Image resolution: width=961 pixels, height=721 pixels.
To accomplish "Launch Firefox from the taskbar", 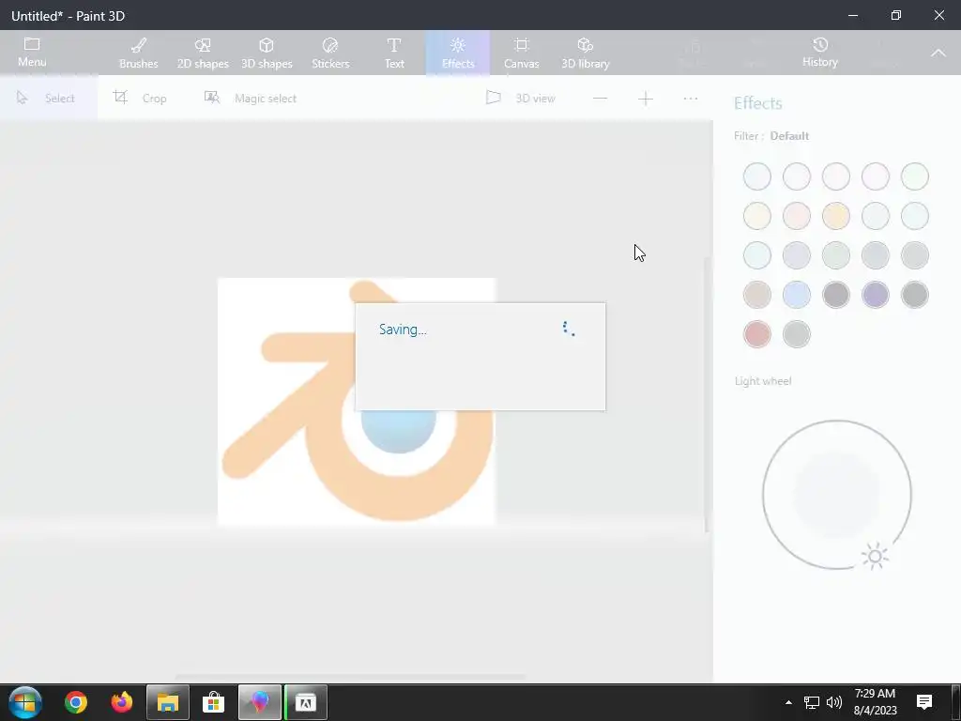I will point(121,702).
